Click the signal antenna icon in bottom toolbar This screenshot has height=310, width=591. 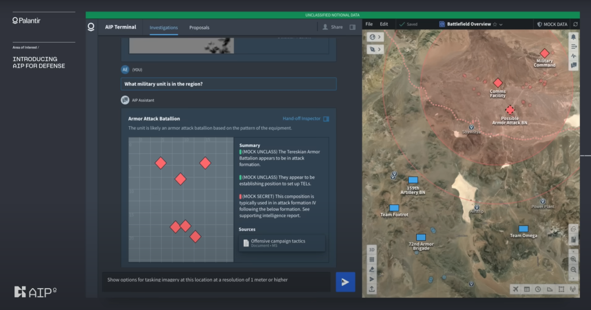point(573,289)
